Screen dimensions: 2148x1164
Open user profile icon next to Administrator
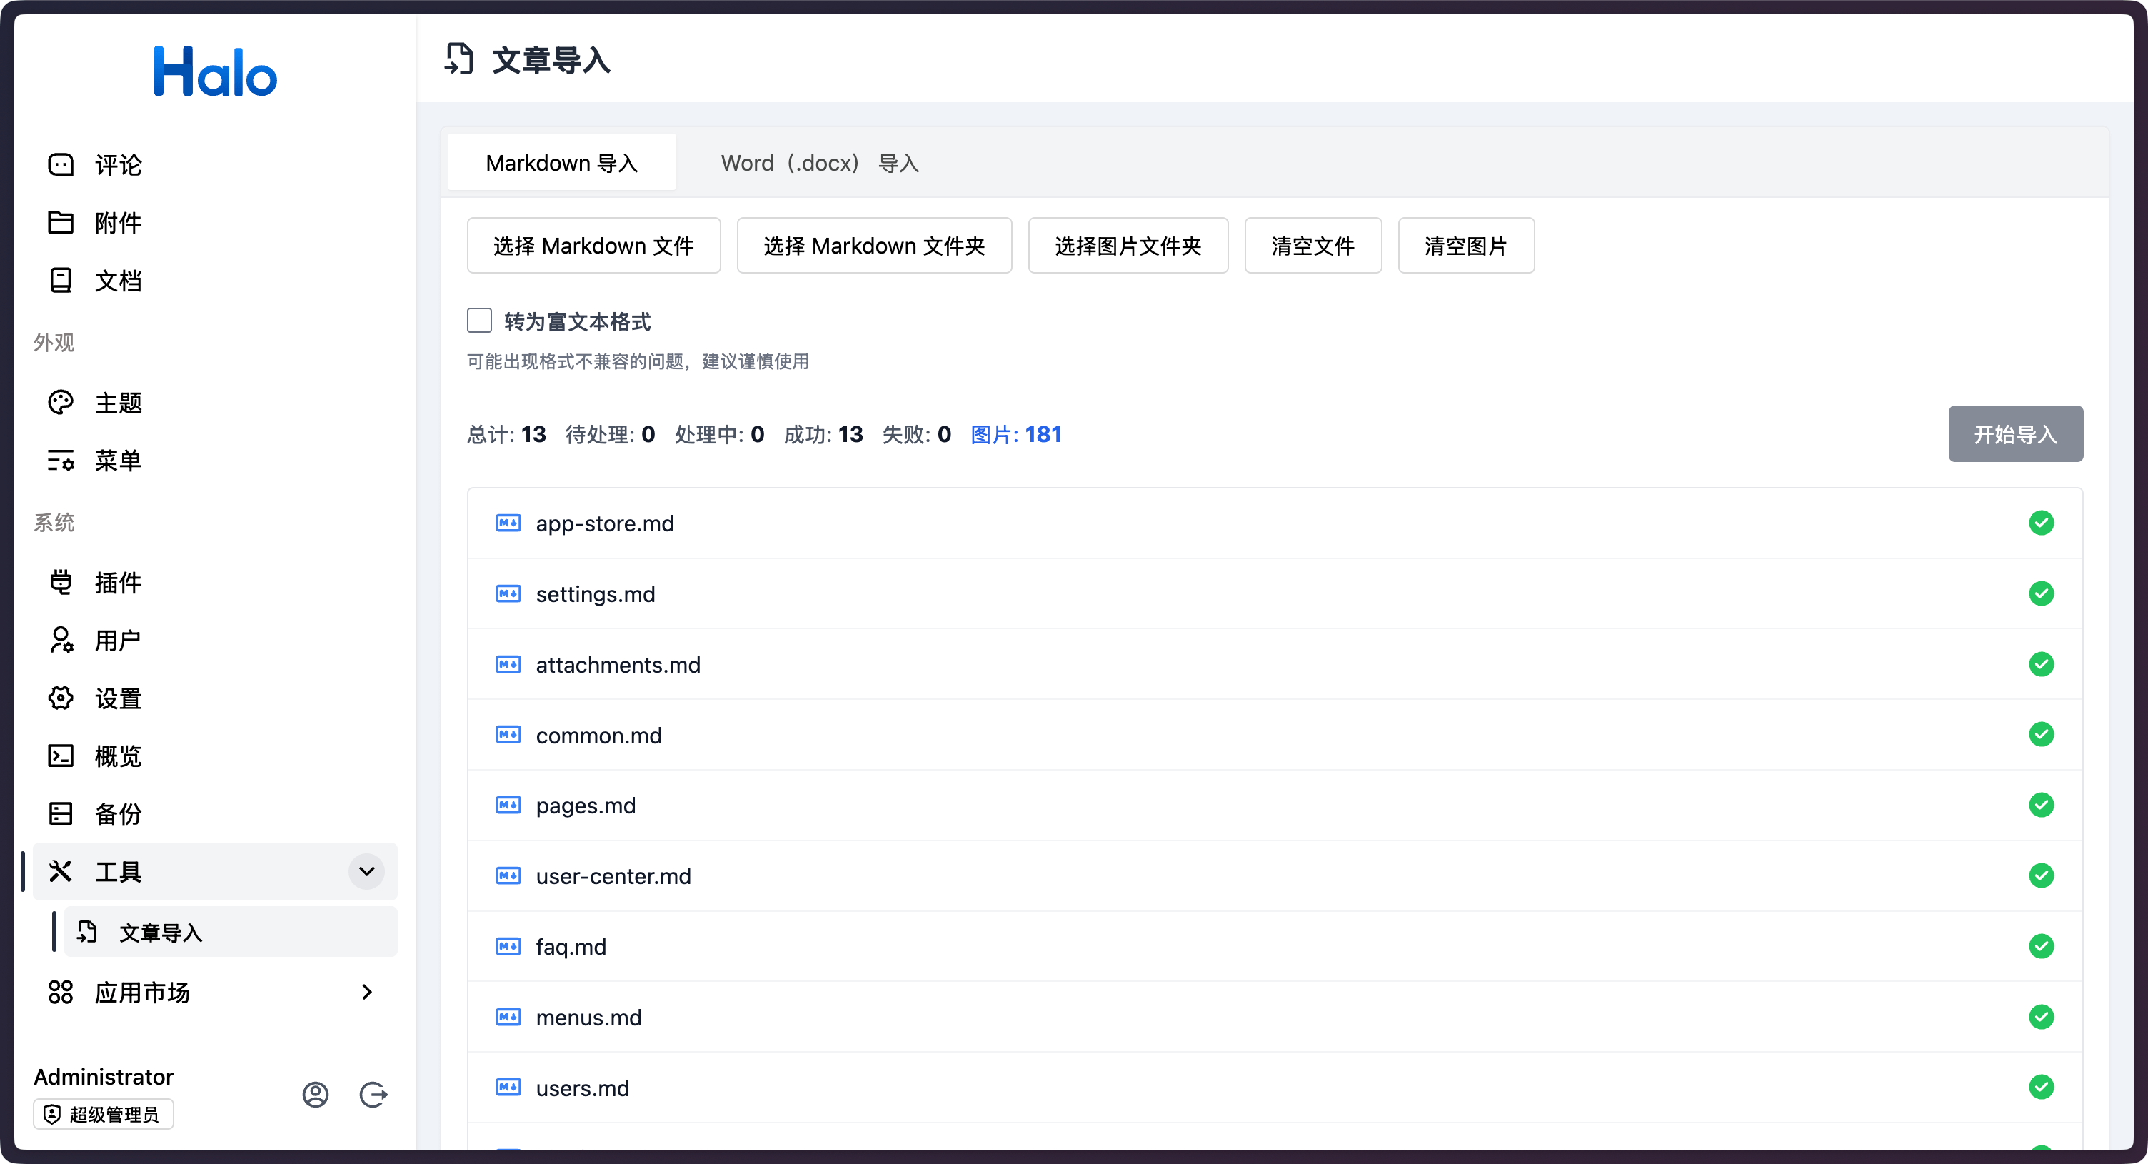(315, 1094)
